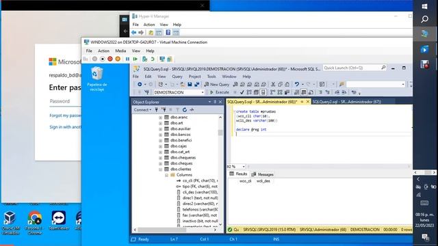Select dbo.auxiliar table in Object Explorer

pos(180,129)
